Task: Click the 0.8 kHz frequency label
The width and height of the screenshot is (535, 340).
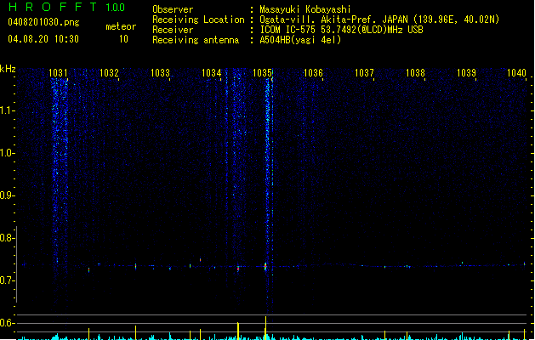Action: (7, 238)
